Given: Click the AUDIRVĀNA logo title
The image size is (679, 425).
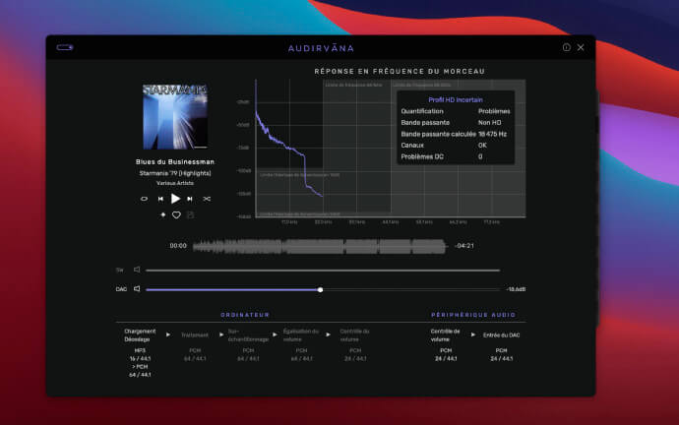Looking at the screenshot, I should [321, 48].
